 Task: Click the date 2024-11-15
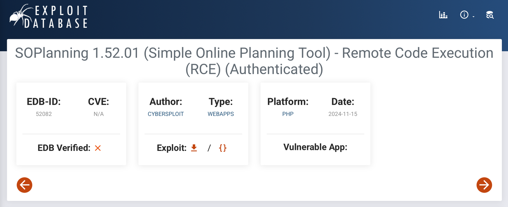coord(343,114)
